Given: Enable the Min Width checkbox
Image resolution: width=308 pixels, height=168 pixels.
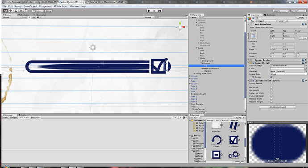Looking at the screenshot, I should tap(271, 87).
